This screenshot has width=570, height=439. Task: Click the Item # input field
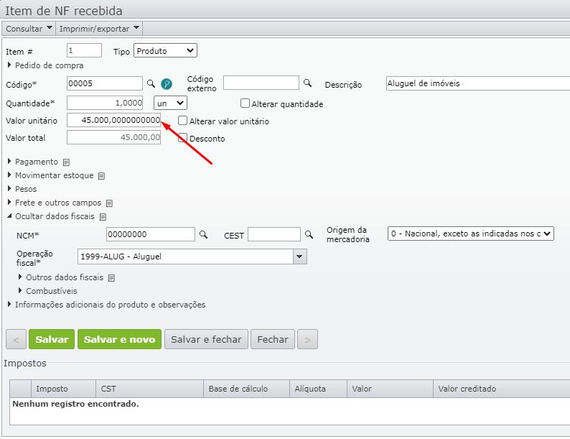coord(84,50)
